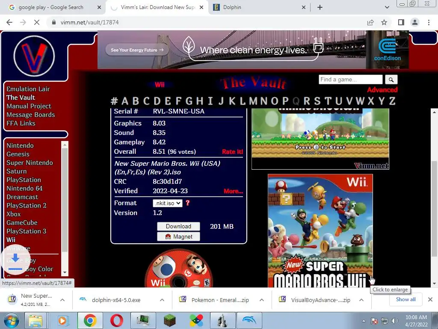The image size is (438, 329).
Task: Open Minecraft grass block taskbar icon
Action: 170,320
